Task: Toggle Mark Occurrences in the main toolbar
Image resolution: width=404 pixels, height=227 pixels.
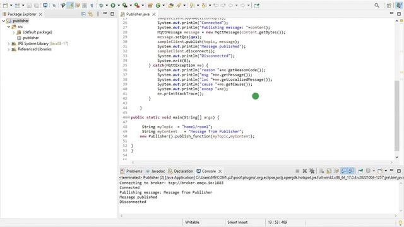Action: pos(70,6)
